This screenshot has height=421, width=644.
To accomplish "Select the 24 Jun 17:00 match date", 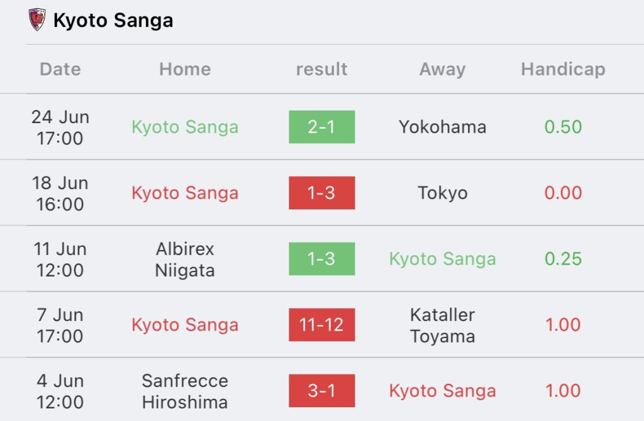I will (60, 128).
